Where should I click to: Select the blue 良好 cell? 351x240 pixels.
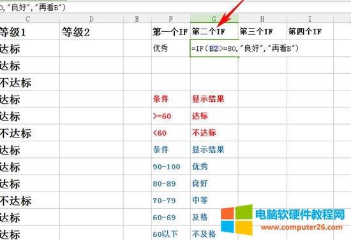pos(214,183)
